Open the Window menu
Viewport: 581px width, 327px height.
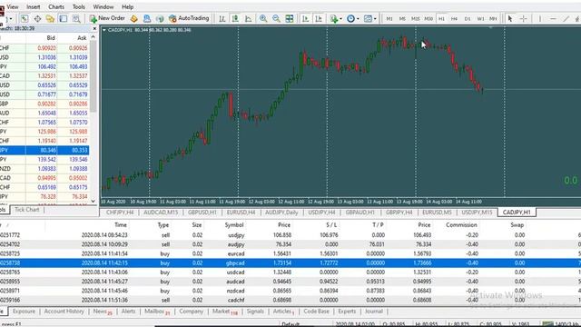(103, 6)
